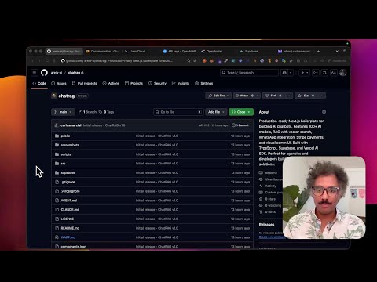Open the Activity link in About

(268, 186)
